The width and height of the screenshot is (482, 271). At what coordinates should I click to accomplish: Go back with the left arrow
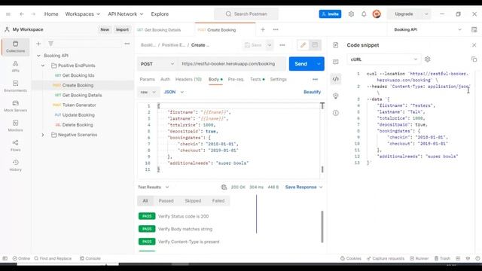(x=22, y=14)
